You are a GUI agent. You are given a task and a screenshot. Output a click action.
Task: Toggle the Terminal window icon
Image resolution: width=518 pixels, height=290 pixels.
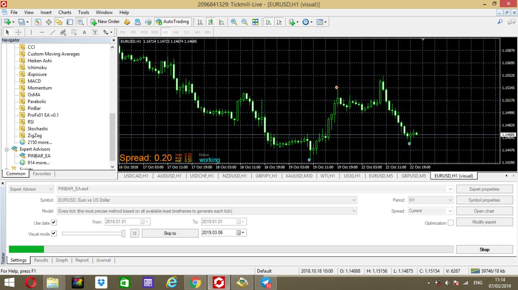point(70,22)
